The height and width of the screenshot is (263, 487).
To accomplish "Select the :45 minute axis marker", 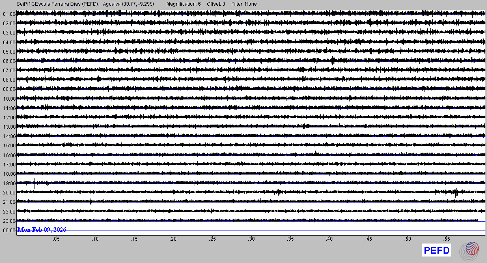I will pyautogui.click(x=369, y=239).
